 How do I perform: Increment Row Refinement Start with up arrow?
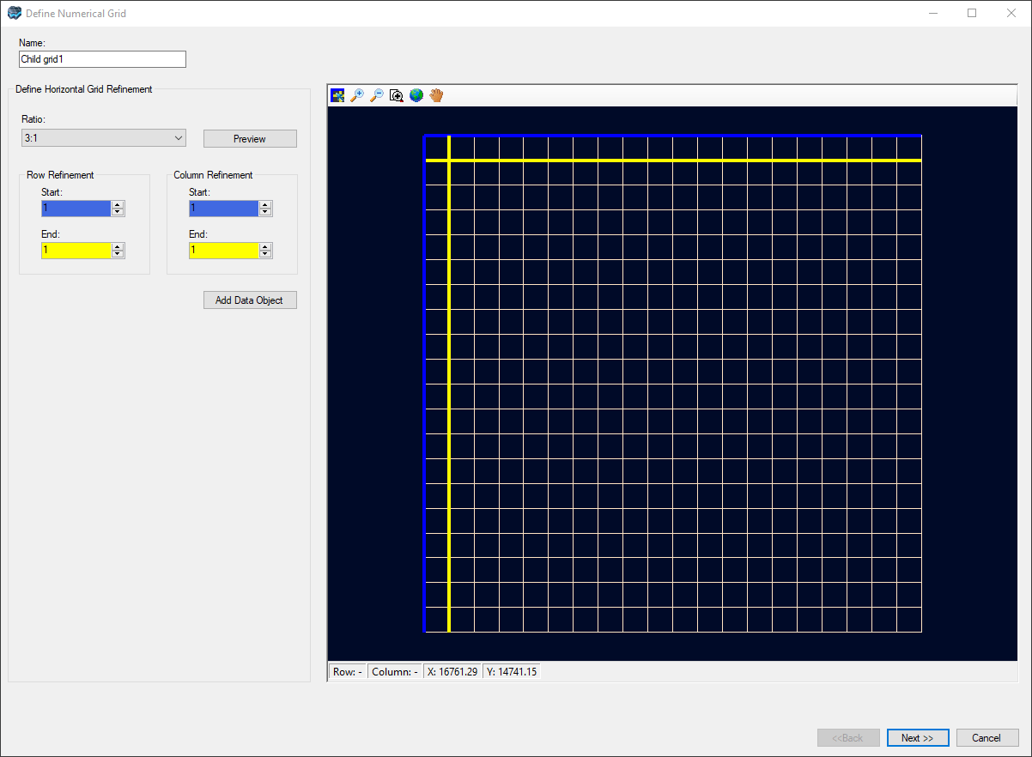pyautogui.click(x=118, y=204)
